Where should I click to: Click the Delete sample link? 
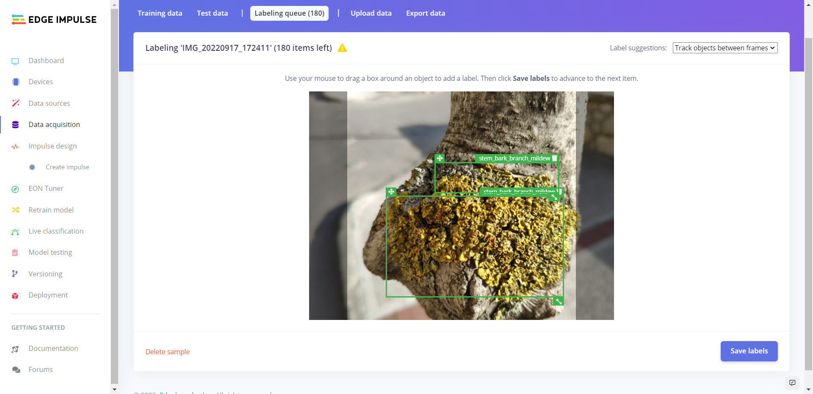click(168, 352)
